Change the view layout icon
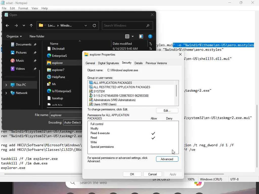 (x=127, y=36)
